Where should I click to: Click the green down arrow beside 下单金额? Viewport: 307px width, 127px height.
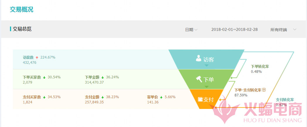click(103, 77)
